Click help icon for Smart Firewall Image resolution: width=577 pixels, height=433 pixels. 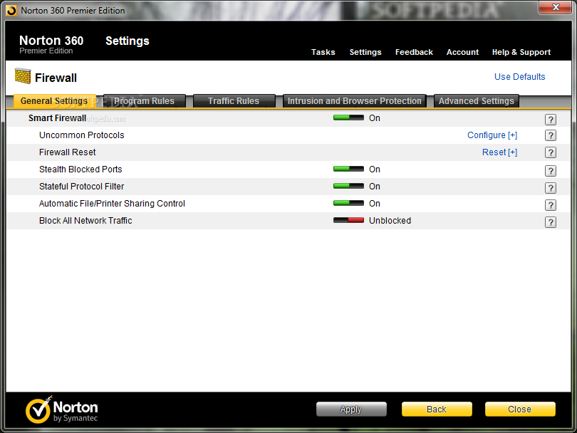pos(550,120)
